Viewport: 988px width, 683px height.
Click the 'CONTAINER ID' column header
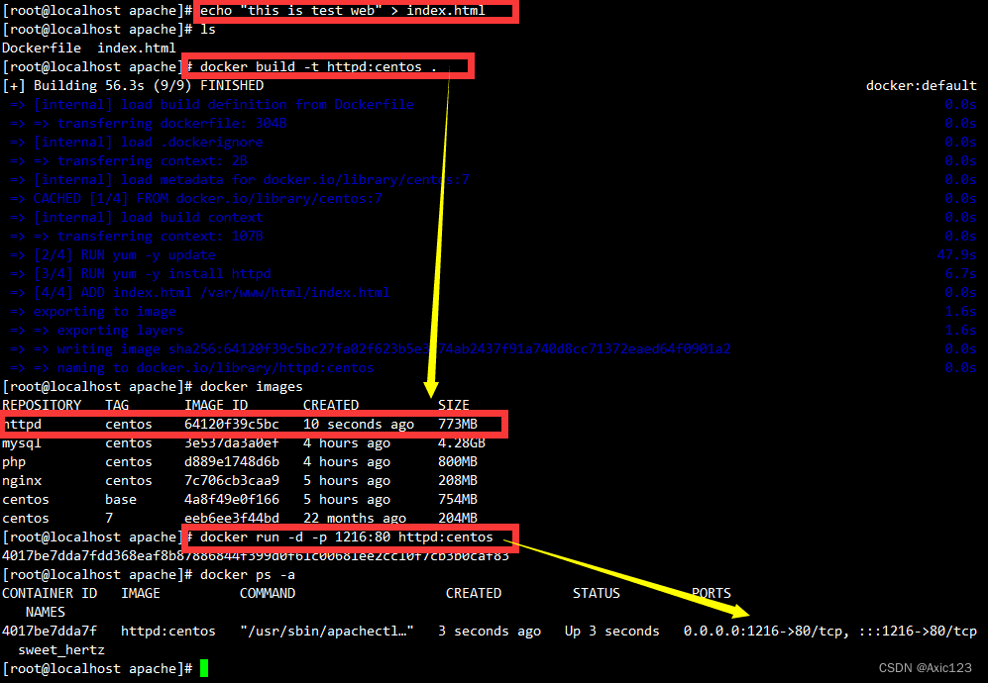pyautogui.click(x=50, y=594)
